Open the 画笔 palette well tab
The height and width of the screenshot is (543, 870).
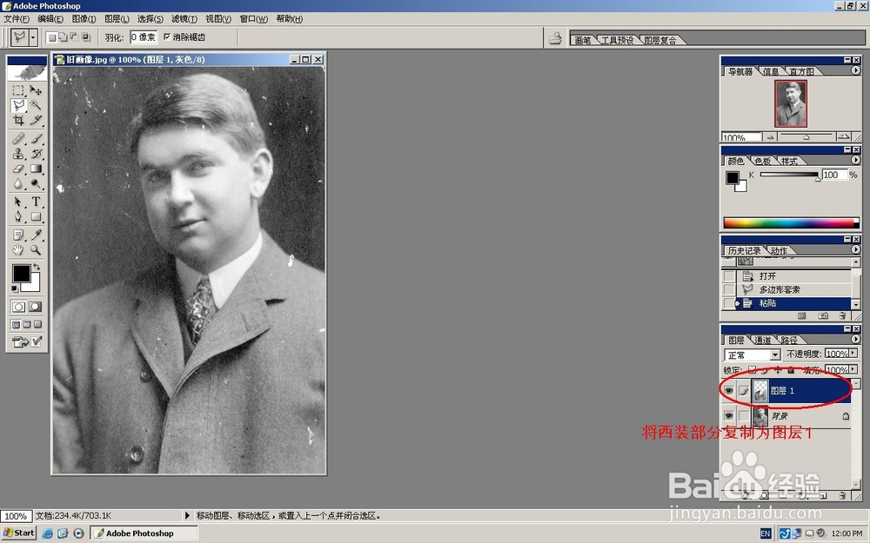point(583,40)
